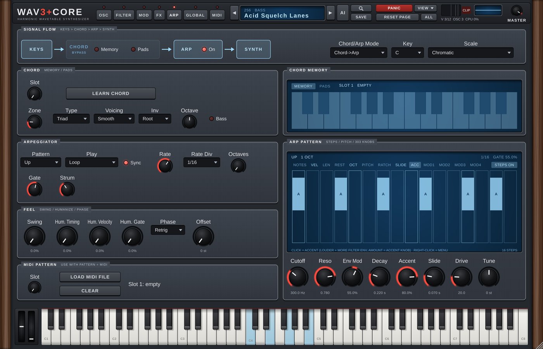
Task: Click the PANIC button
Action: point(394,8)
